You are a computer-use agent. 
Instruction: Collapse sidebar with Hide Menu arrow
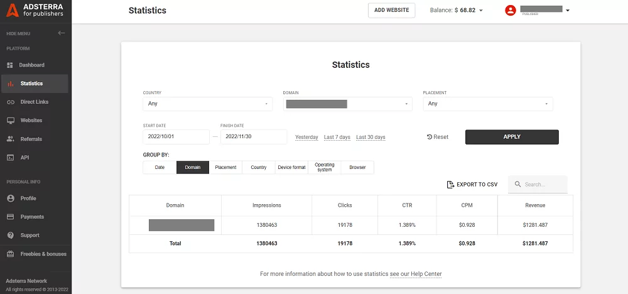61,33
